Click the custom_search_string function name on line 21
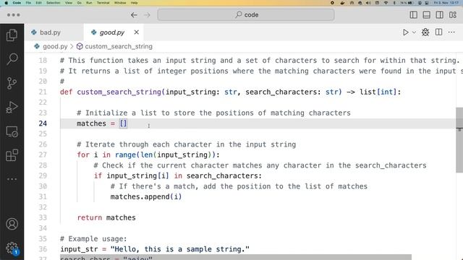 click(119, 92)
